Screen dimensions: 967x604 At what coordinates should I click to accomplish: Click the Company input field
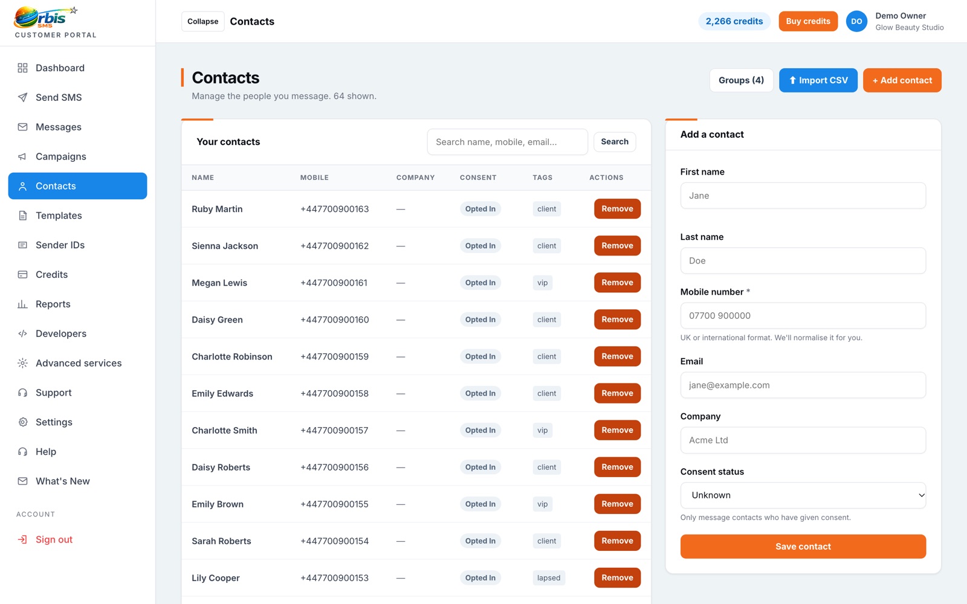click(803, 440)
